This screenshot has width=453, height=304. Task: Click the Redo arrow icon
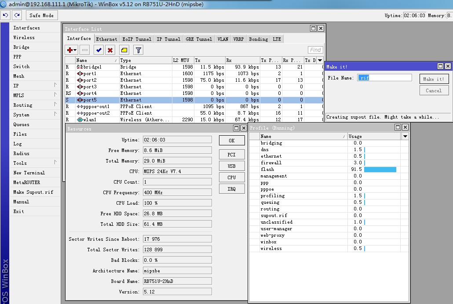pos(17,15)
